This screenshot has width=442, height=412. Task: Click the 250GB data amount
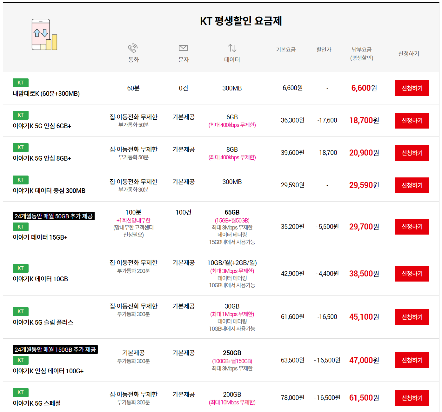pyautogui.click(x=232, y=353)
